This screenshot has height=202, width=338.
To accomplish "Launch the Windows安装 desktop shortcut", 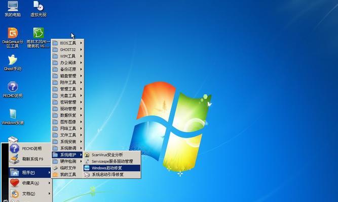I will 13,117.
